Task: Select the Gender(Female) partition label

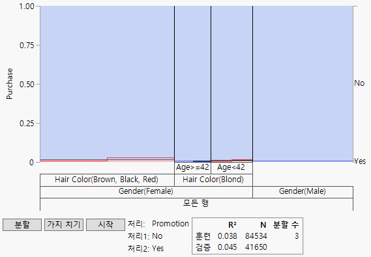Action: click(x=146, y=191)
